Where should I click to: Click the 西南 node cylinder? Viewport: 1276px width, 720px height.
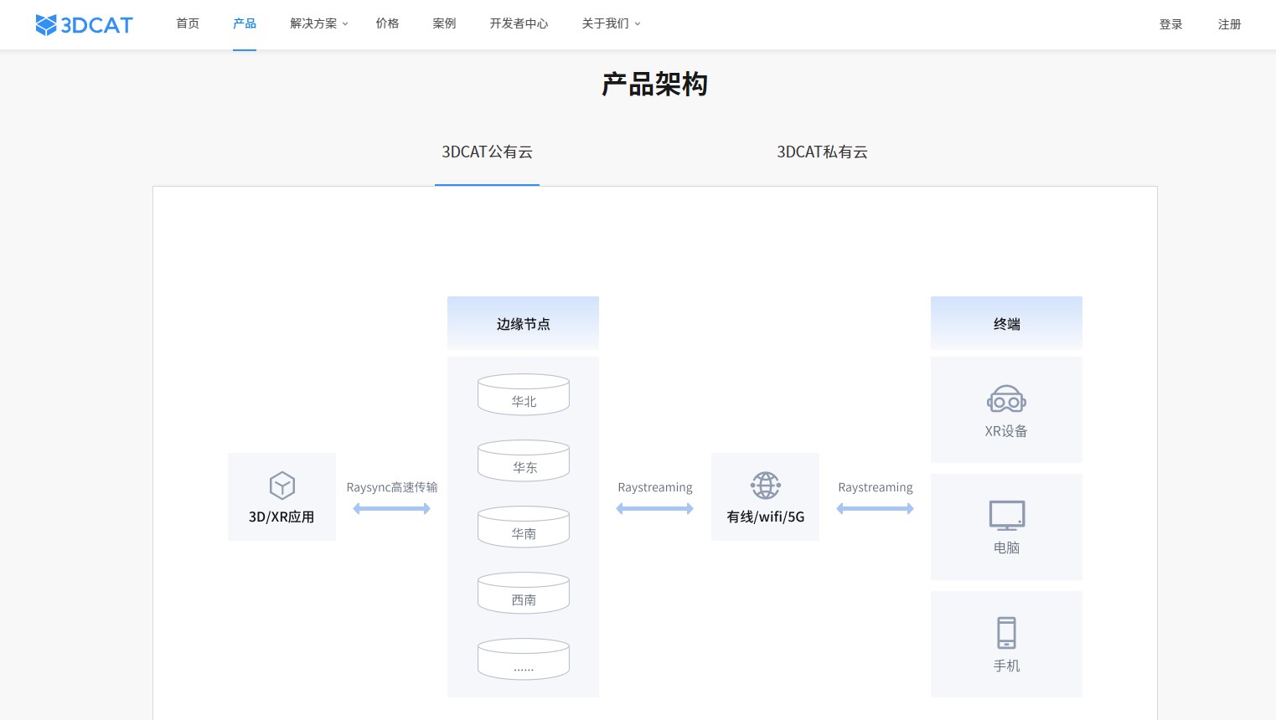tap(524, 593)
